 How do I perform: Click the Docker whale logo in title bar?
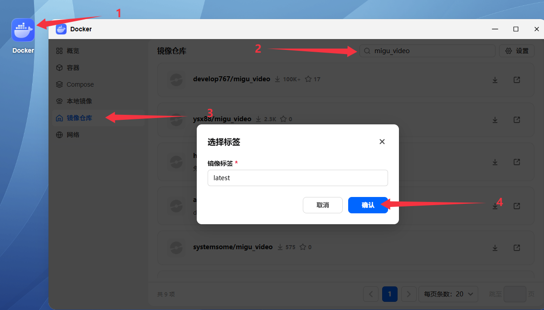[x=61, y=29]
